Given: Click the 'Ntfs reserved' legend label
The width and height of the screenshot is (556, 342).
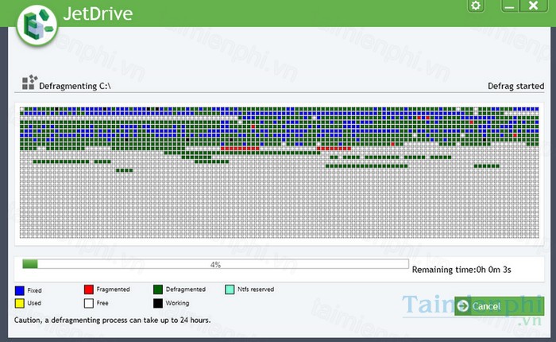Looking at the screenshot, I should tap(256, 290).
